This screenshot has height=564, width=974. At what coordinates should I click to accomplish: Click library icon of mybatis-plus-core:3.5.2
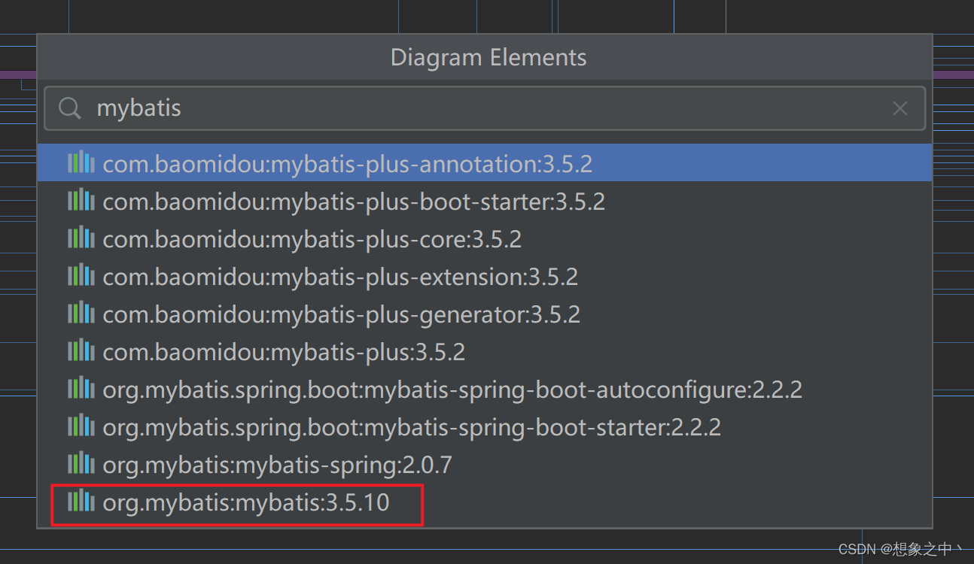click(x=81, y=238)
